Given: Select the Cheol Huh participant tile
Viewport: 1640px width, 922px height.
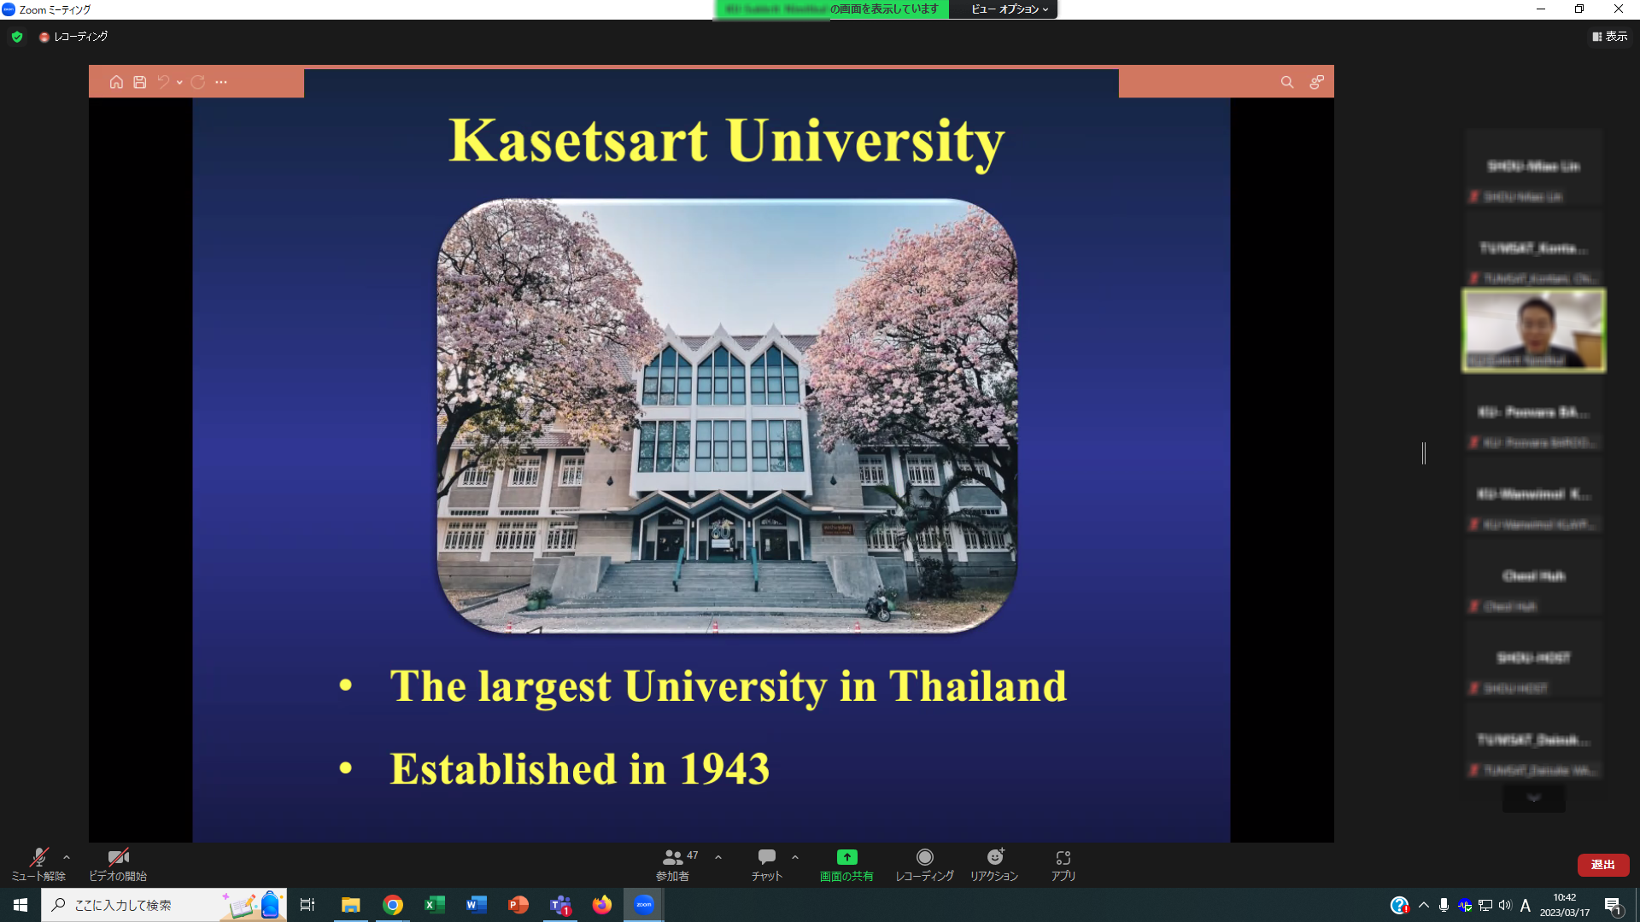Looking at the screenshot, I should click(x=1534, y=576).
